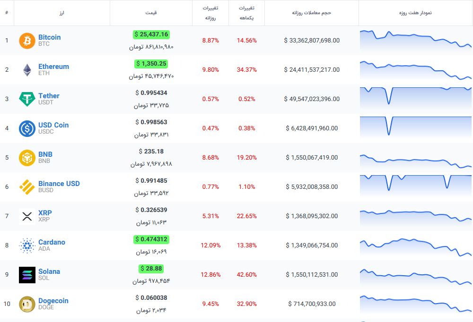Click Bitcoin daily change 8.87%
Screen dimensions: 473x322
point(210,40)
